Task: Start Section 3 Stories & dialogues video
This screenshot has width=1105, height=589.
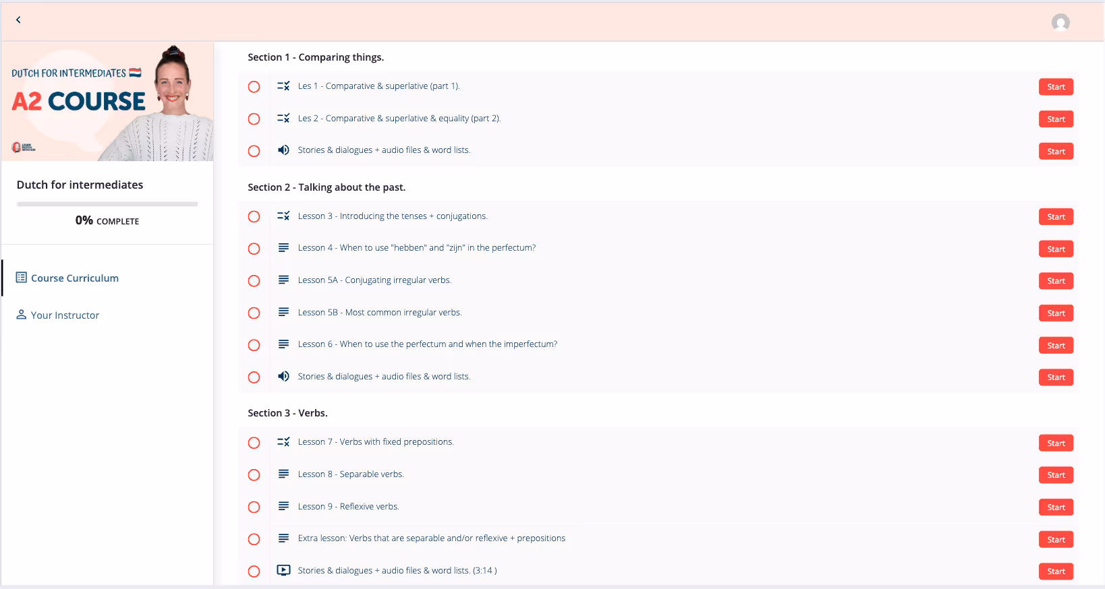Action: [1056, 571]
